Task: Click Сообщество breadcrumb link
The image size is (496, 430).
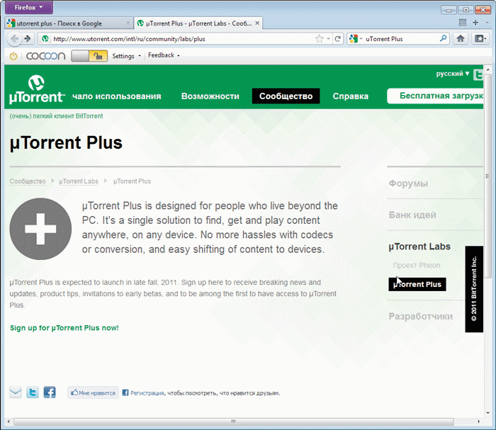Action: [x=28, y=181]
